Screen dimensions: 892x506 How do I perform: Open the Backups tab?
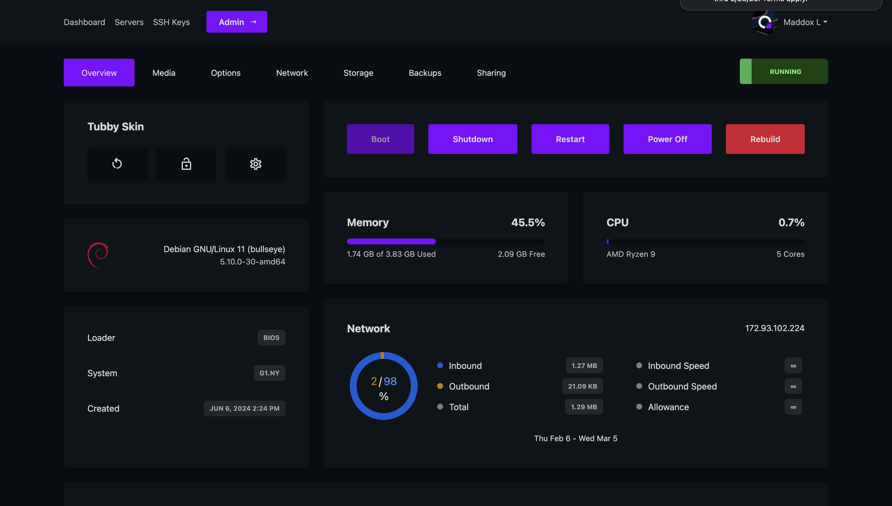tap(425, 73)
